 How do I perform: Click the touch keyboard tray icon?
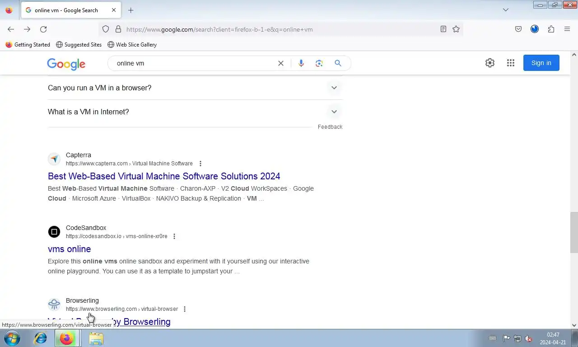[x=493, y=338]
